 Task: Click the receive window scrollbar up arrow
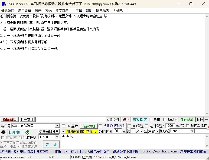207,16
